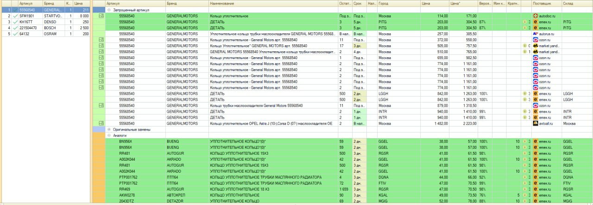The height and width of the screenshot is (205, 593).
Task: Click the DQNA warehouse cell
Action: click(x=577, y=177)
